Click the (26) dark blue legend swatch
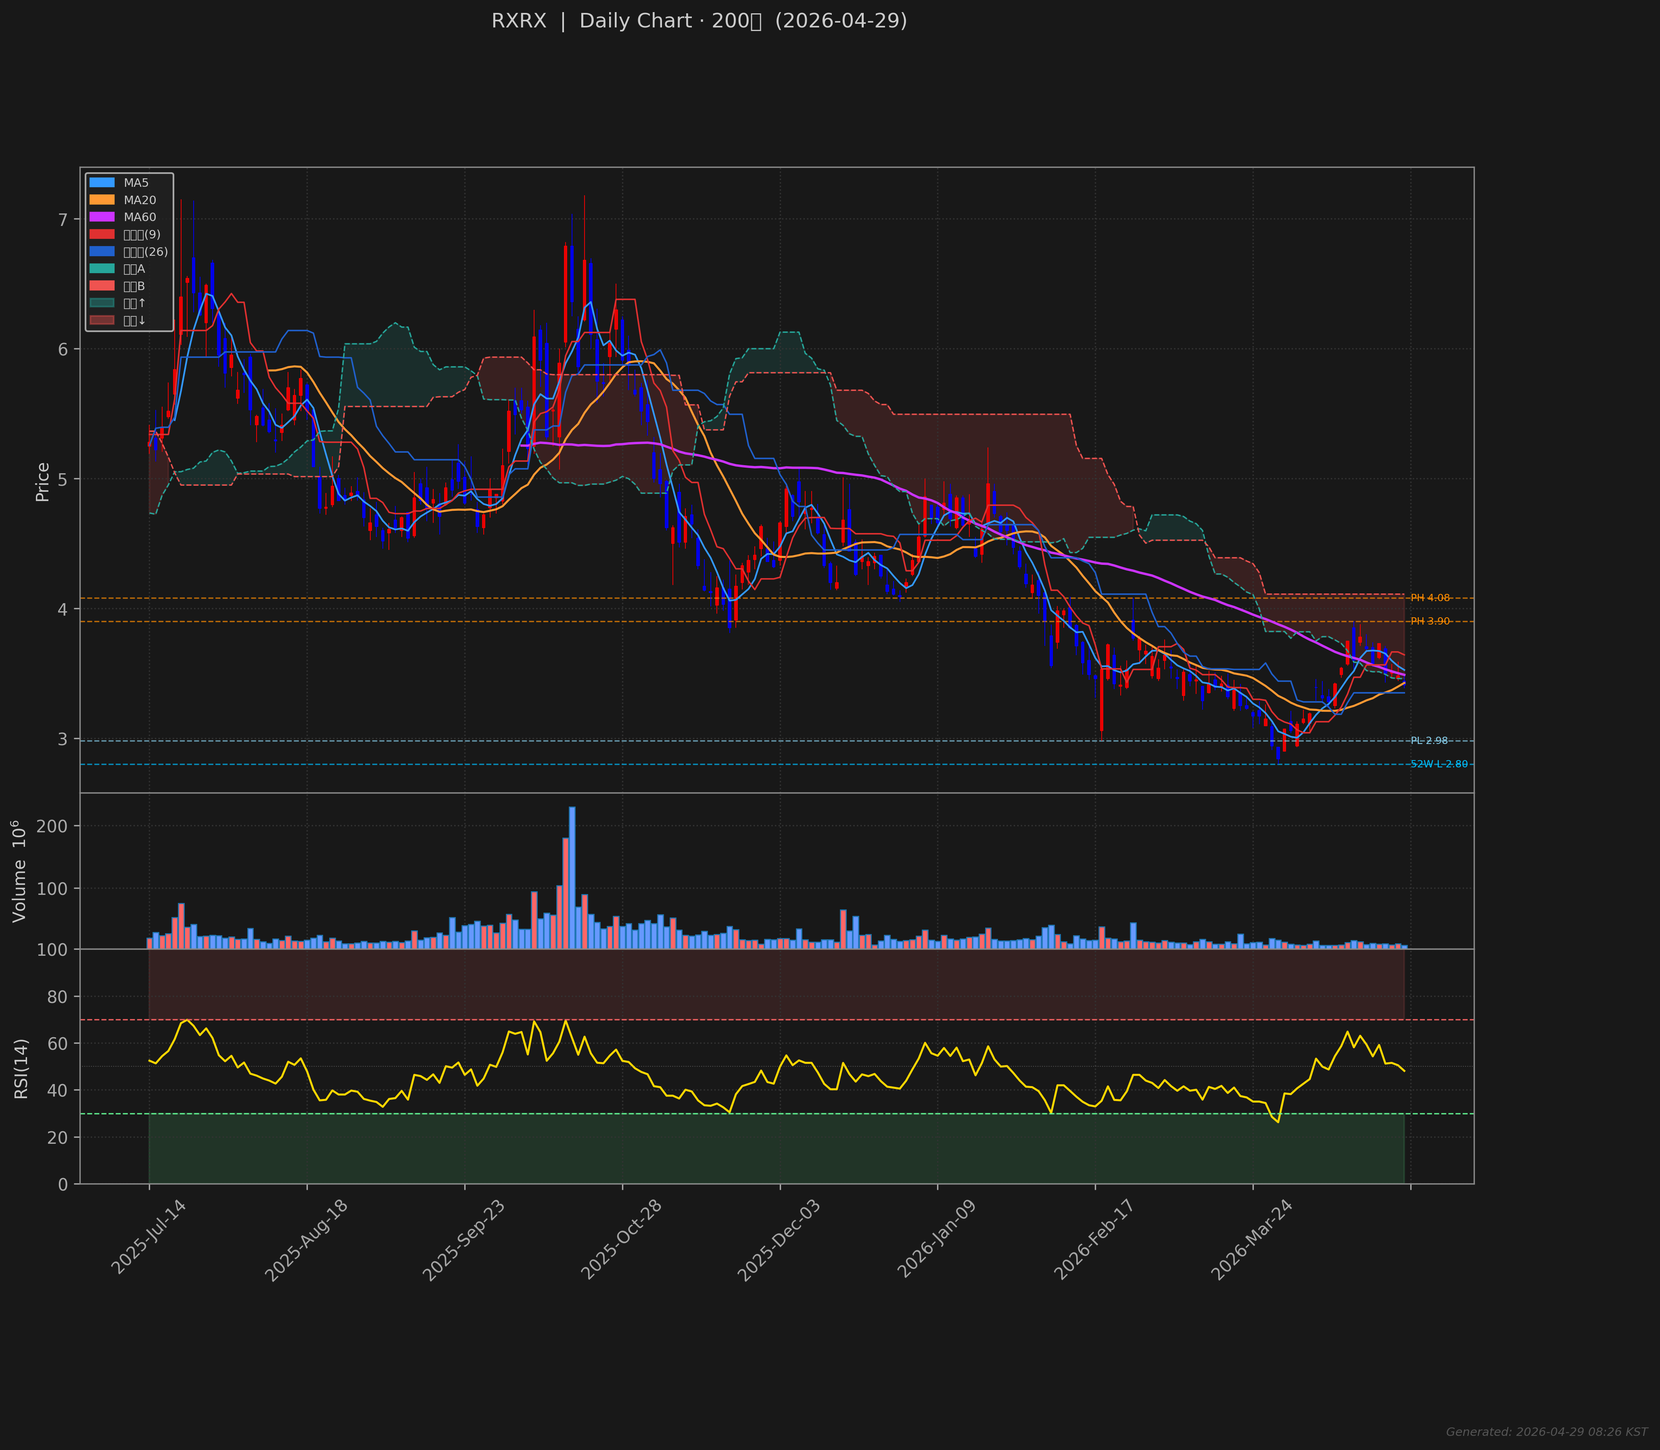 [102, 252]
